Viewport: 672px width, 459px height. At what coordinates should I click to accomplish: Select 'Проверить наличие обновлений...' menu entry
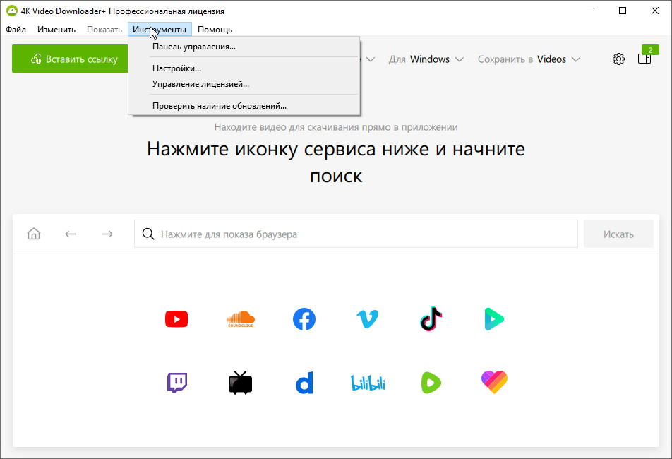point(244,106)
